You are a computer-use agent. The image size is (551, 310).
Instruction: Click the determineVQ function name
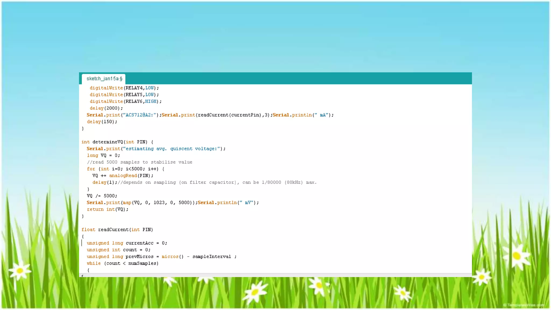pyautogui.click(x=108, y=142)
